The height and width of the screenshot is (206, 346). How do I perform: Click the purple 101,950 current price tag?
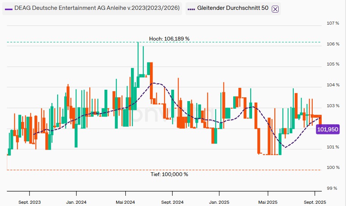327,130
